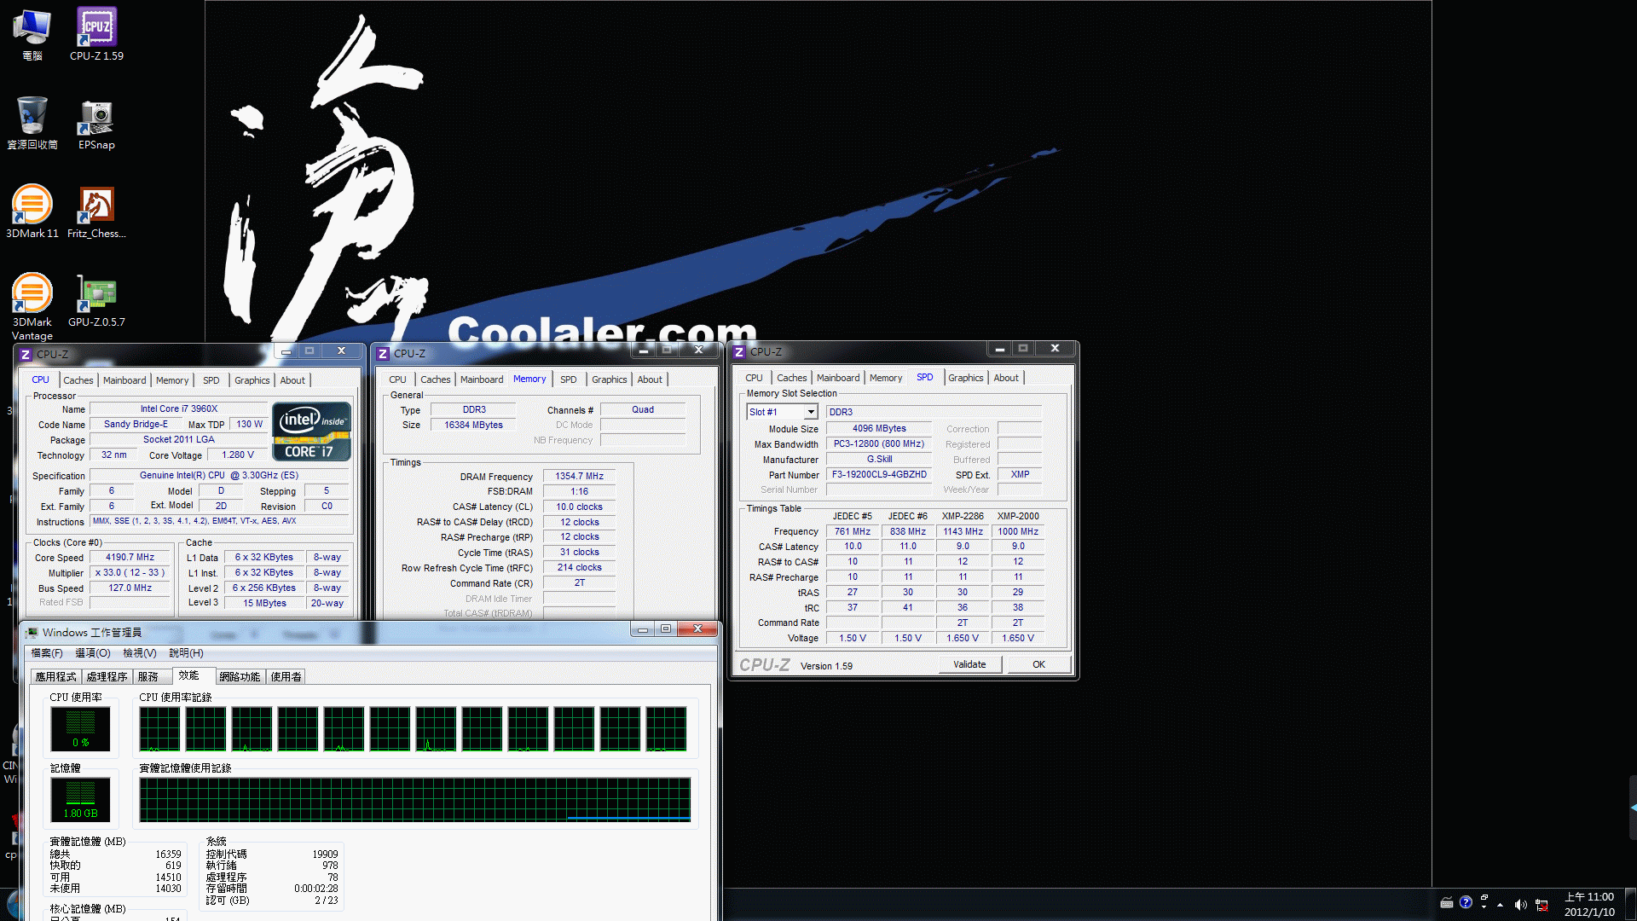The width and height of the screenshot is (1637, 921).
Task: Open About tab in CPU window
Action: coord(292,380)
